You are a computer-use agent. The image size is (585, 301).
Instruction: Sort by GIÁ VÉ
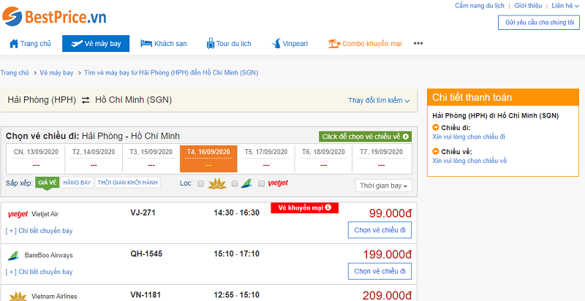click(48, 183)
